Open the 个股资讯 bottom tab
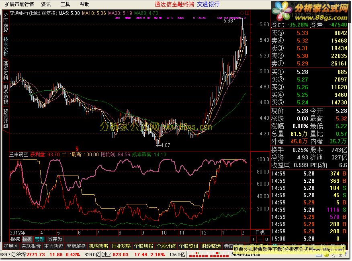The width and height of the screenshot is (352, 261). (188, 246)
